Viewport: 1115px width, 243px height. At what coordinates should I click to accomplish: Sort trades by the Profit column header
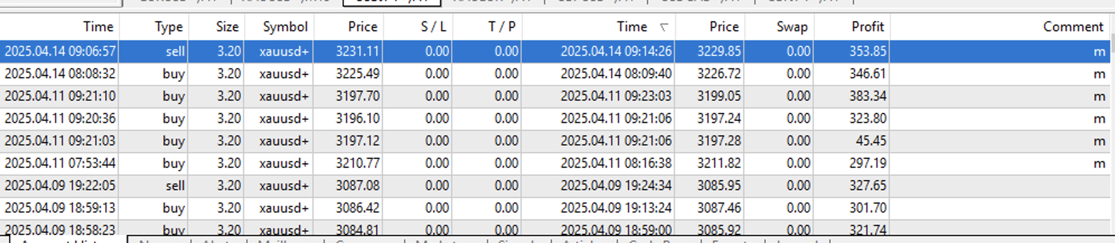coord(867,27)
